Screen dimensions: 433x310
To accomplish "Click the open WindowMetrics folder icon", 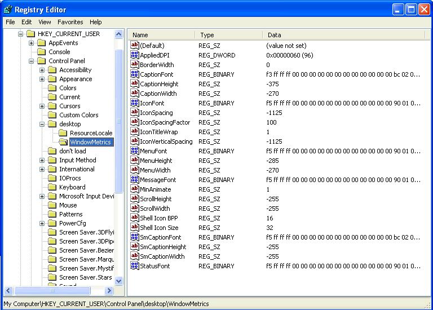I will 63,142.
